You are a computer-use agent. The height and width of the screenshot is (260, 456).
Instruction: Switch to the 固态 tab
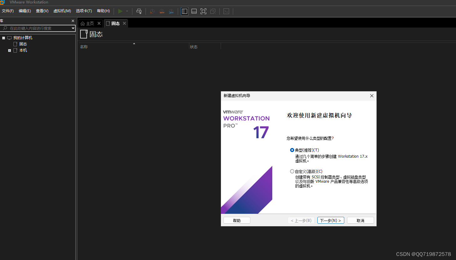[x=115, y=23]
